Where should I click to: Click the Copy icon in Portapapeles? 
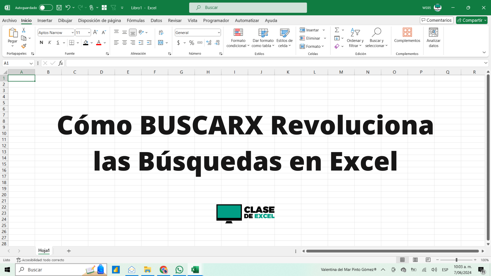coord(24,38)
